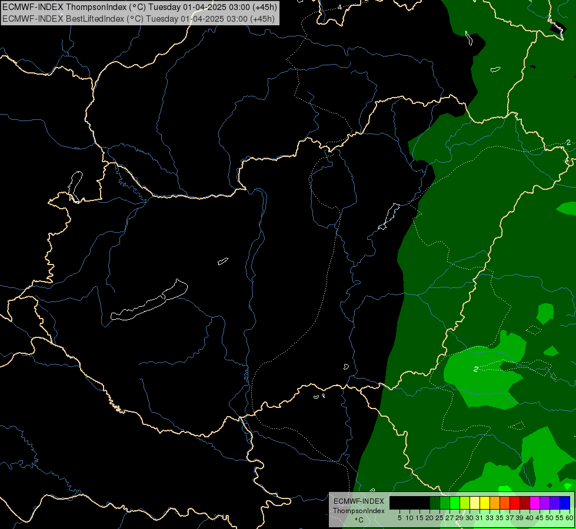Pick the dark red 39–40 legend swatch
Screen dimensions: 576x529
click(x=525, y=503)
